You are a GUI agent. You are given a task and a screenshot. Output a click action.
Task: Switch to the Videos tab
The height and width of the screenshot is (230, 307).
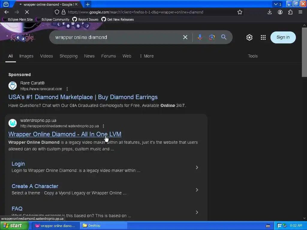click(x=46, y=56)
